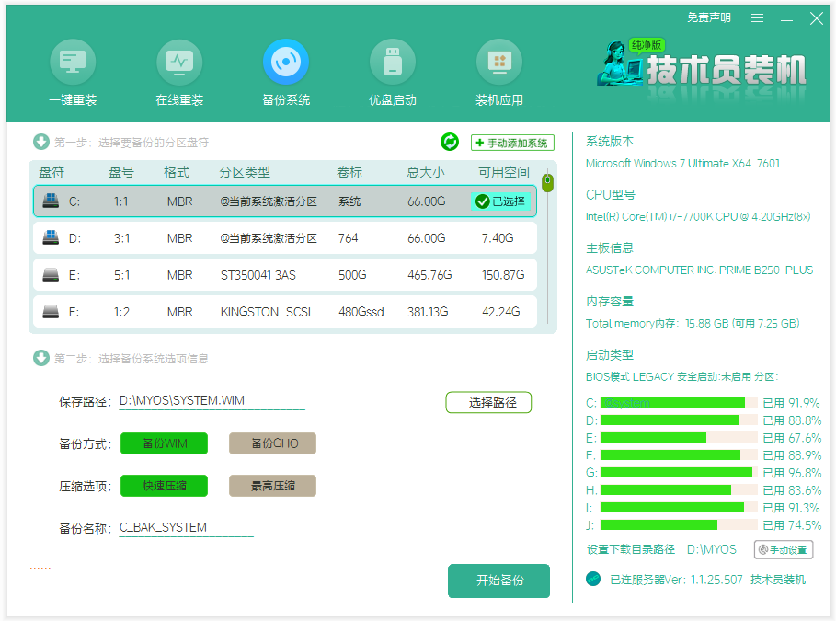Click the 格式 column header
Viewport: 836px width, 621px height.
click(x=177, y=172)
